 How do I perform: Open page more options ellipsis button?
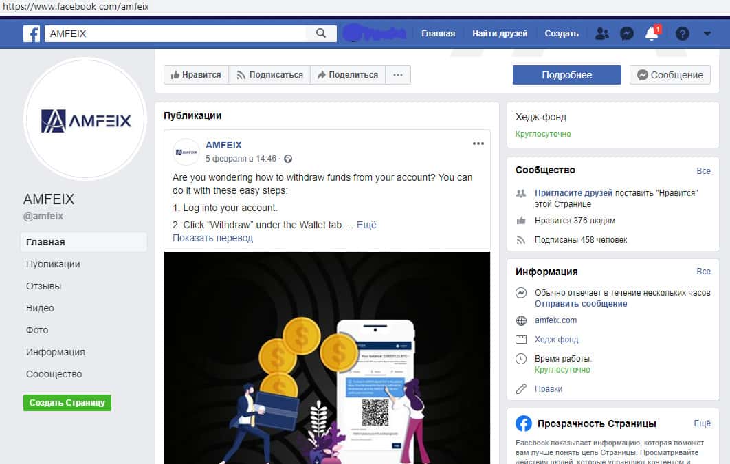(x=398, y=75)
